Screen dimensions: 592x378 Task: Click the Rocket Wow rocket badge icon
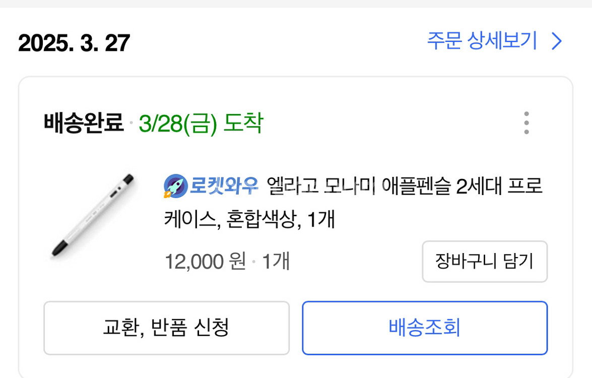[x=174, y=186]
